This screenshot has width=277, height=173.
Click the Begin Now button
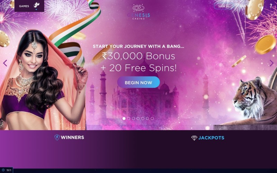pyautogui.click(x=138, y=82)
